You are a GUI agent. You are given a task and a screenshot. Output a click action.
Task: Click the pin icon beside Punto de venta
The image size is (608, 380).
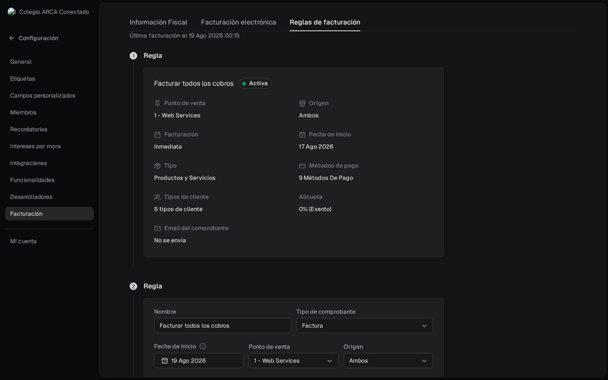pyautogui.click(x=157, y=103)
